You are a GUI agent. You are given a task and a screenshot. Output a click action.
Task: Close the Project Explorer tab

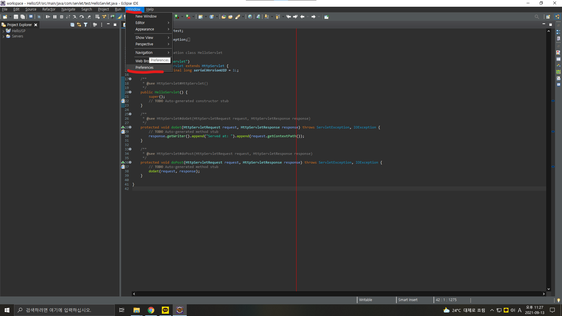click(36, 25)
